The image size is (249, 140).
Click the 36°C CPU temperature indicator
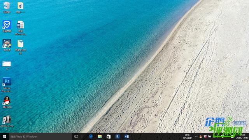point(187,137)
